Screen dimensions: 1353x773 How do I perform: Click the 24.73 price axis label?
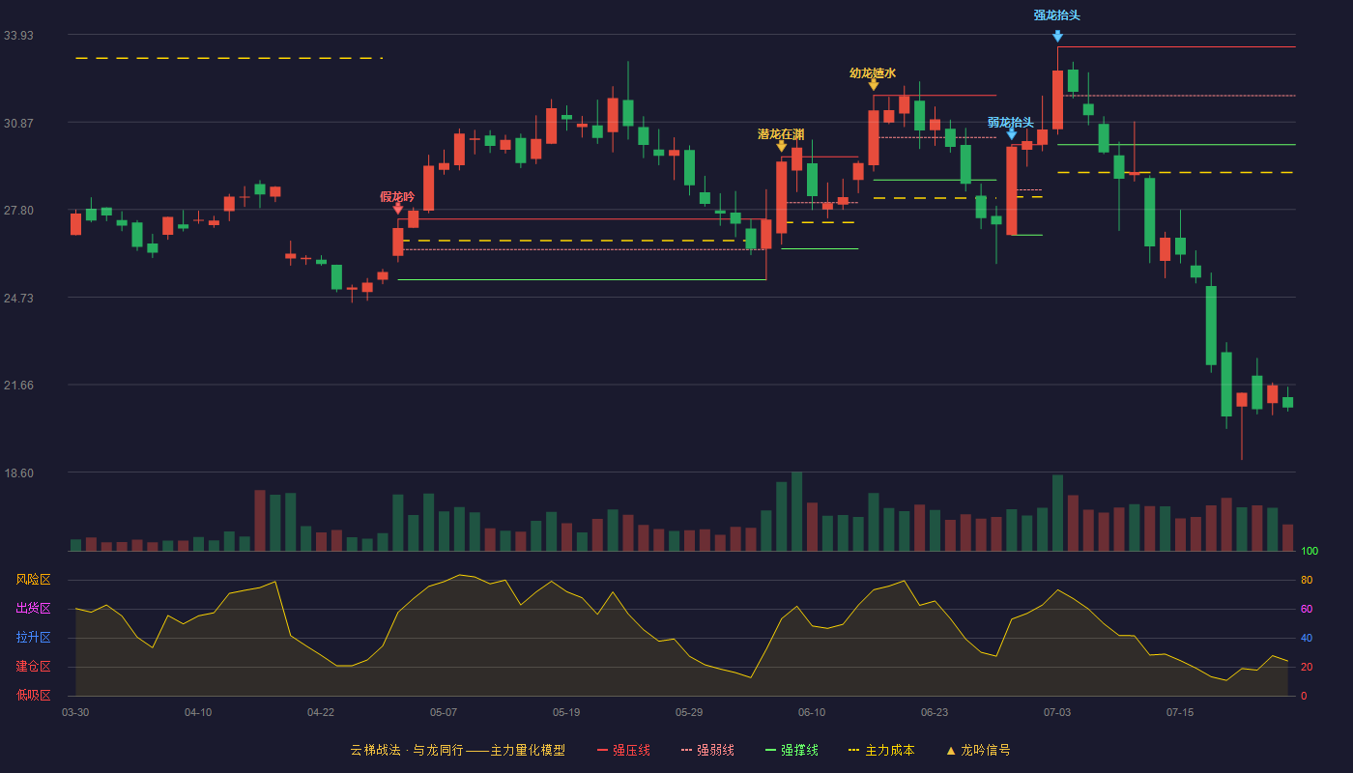(18, 298)
